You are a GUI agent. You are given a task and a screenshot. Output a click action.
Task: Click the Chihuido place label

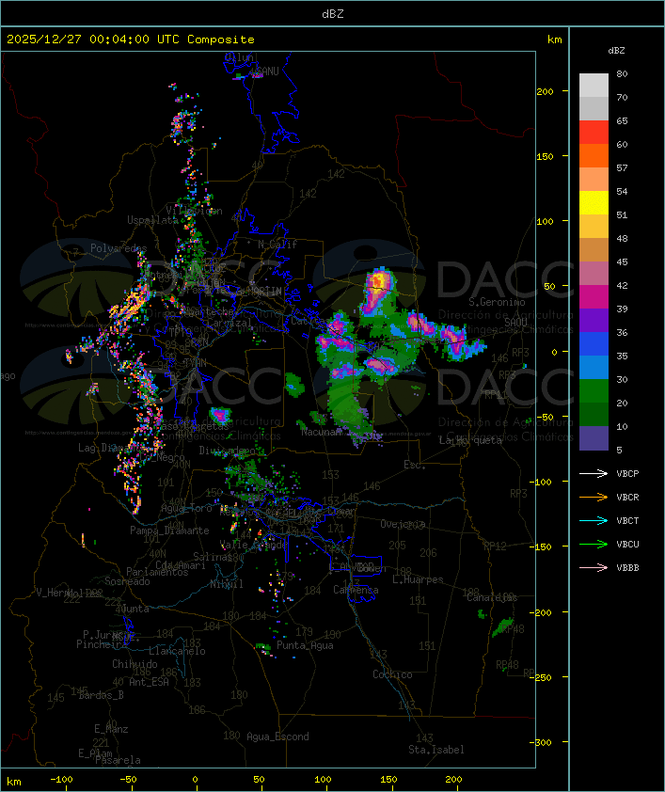(x=135, y=664)
